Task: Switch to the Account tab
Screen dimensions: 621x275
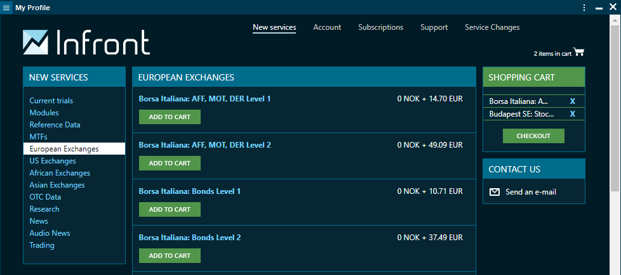Action: pyautogui.click(x=327, y=27)
